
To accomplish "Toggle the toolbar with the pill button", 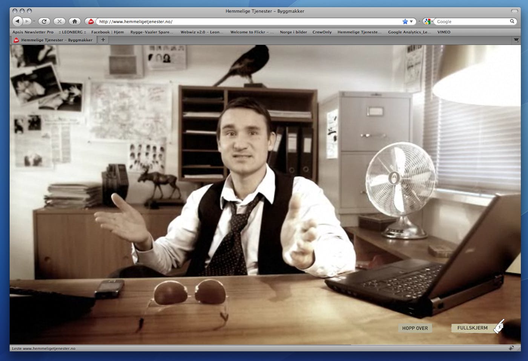I will coord(514,11).
